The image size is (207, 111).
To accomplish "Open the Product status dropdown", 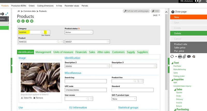I will [x=91, y=32].
